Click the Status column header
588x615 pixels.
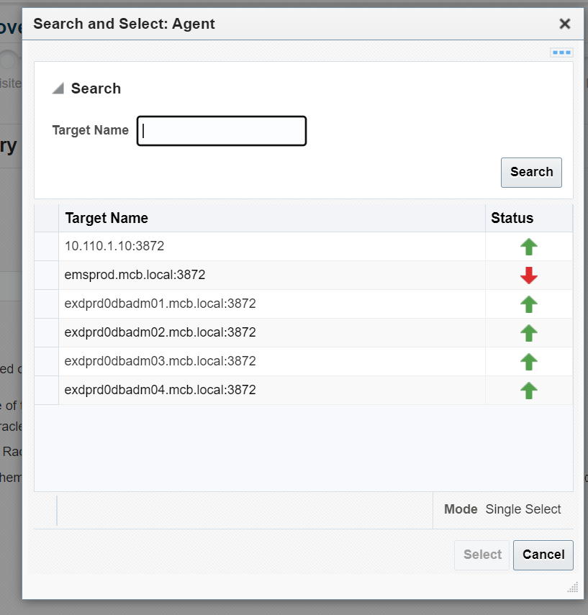coord(512,218)
